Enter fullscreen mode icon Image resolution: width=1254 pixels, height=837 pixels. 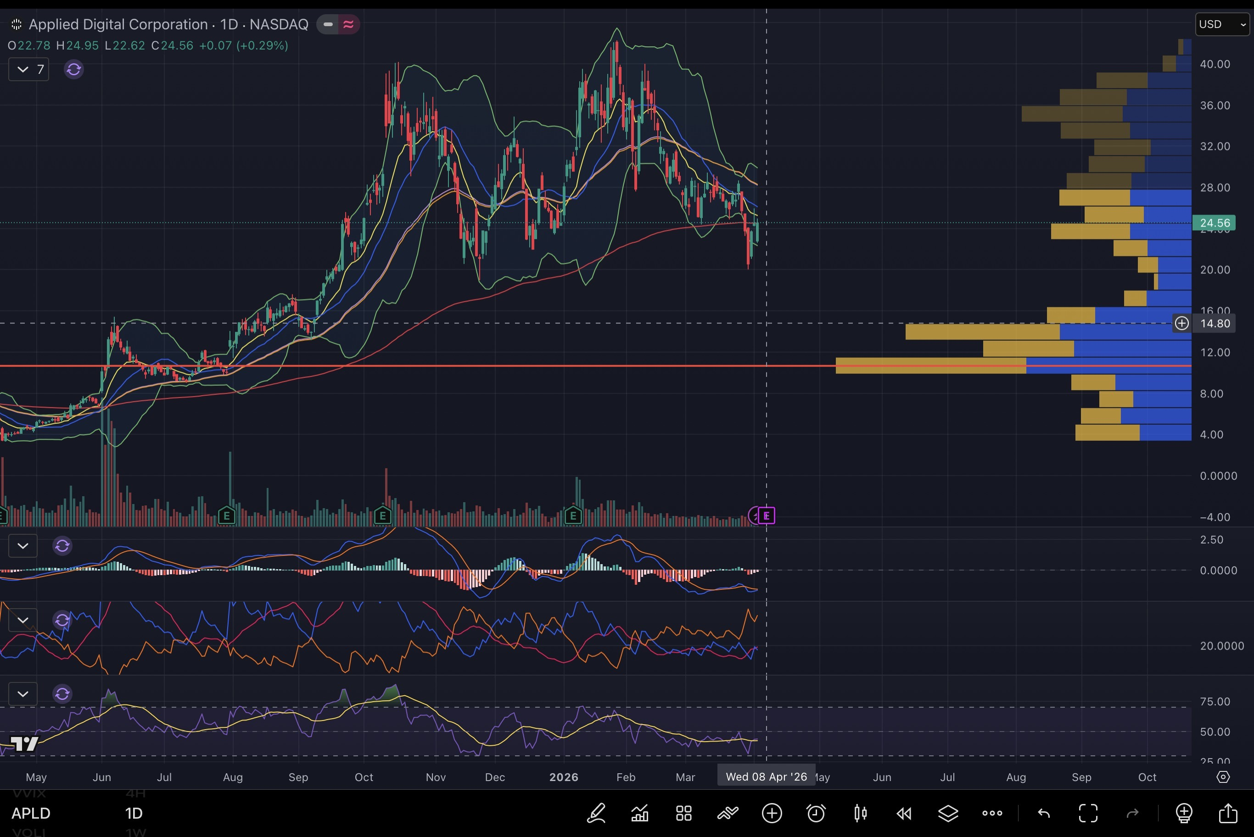1088,813
